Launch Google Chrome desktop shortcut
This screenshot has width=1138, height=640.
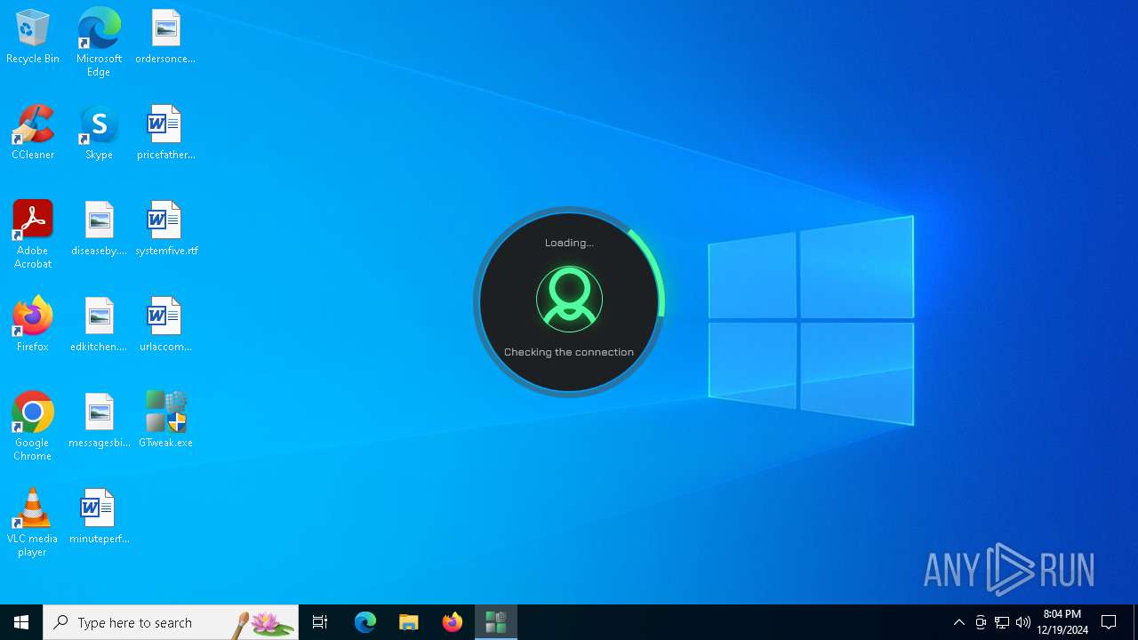tap(33, 427)
